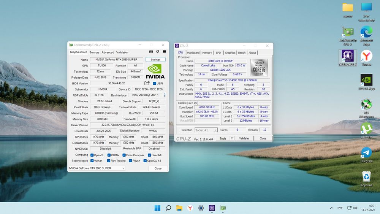Open the Socket #1 selection dropdown
380x214 pixels.
click(206, 130)
